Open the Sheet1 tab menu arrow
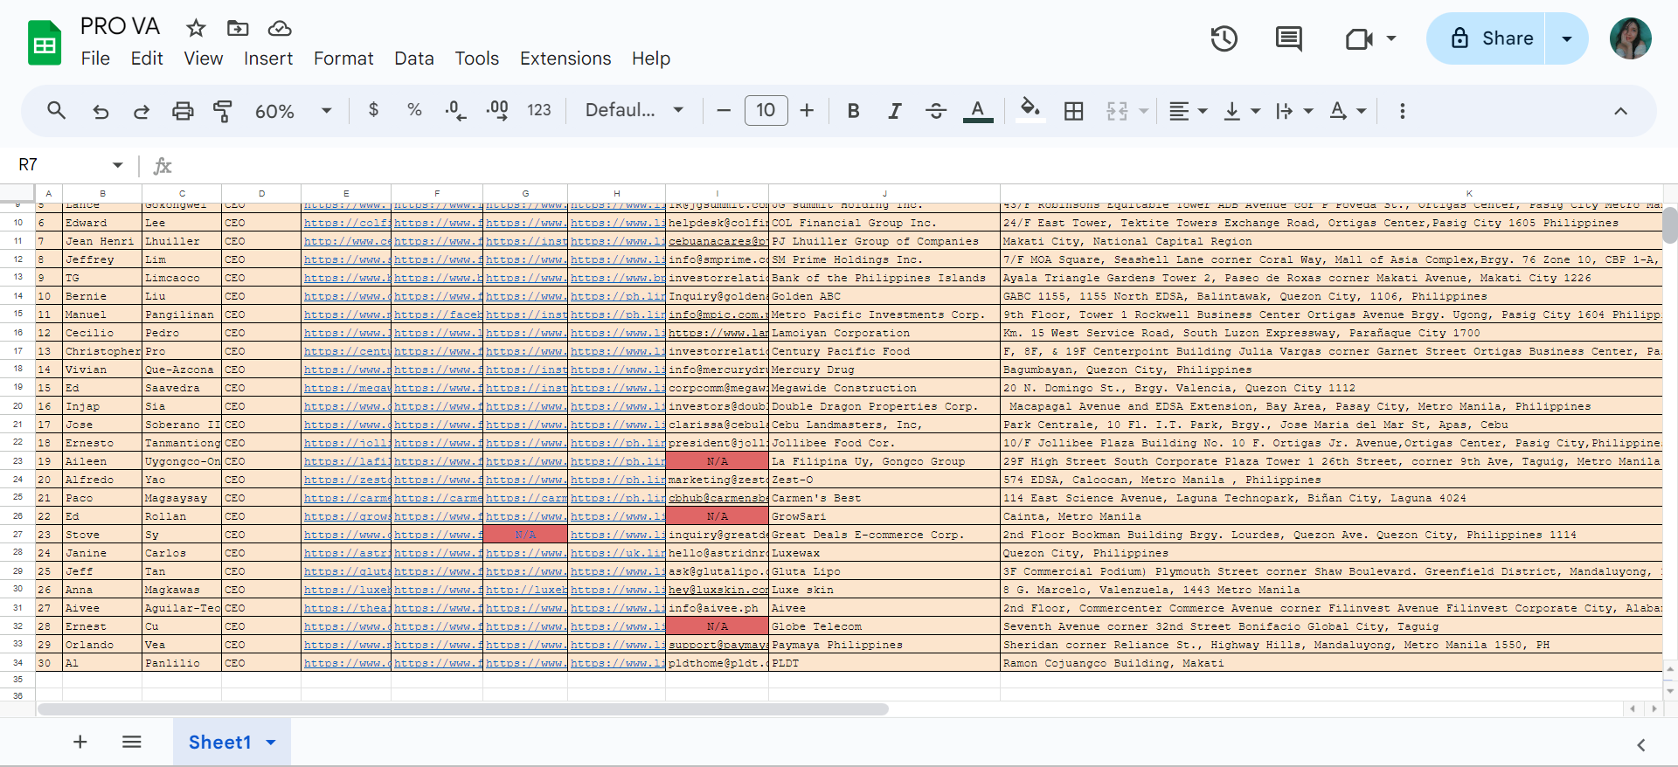Image resolution: width=1678 pixels, height=767 pixels. [271, 743]
